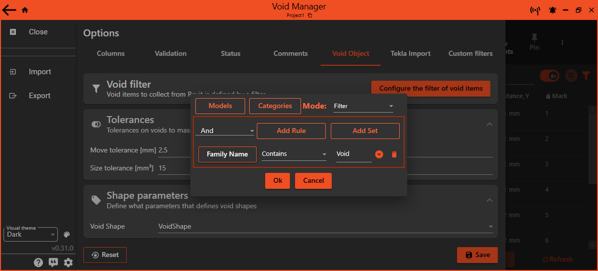This screenshot has height=271, width=598.
Task: Click the Save button
Action: (x=477, y=255)
